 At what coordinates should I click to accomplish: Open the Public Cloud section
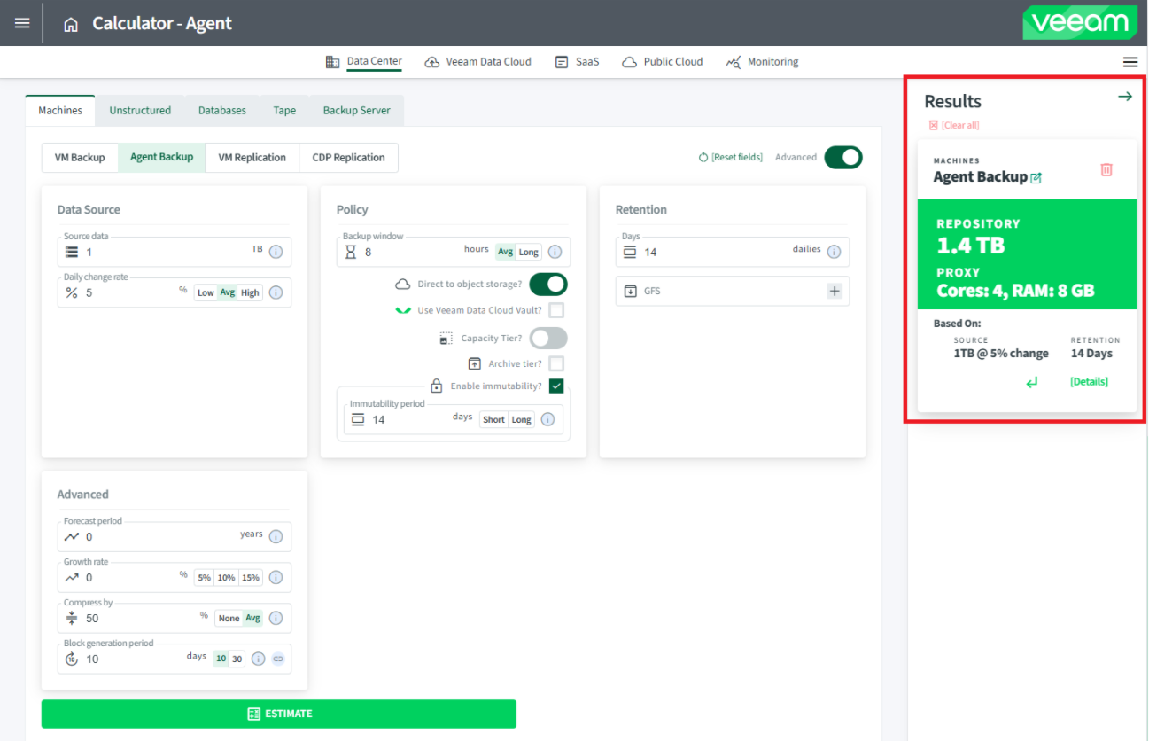pyautogui.click(x=663, y=62)
